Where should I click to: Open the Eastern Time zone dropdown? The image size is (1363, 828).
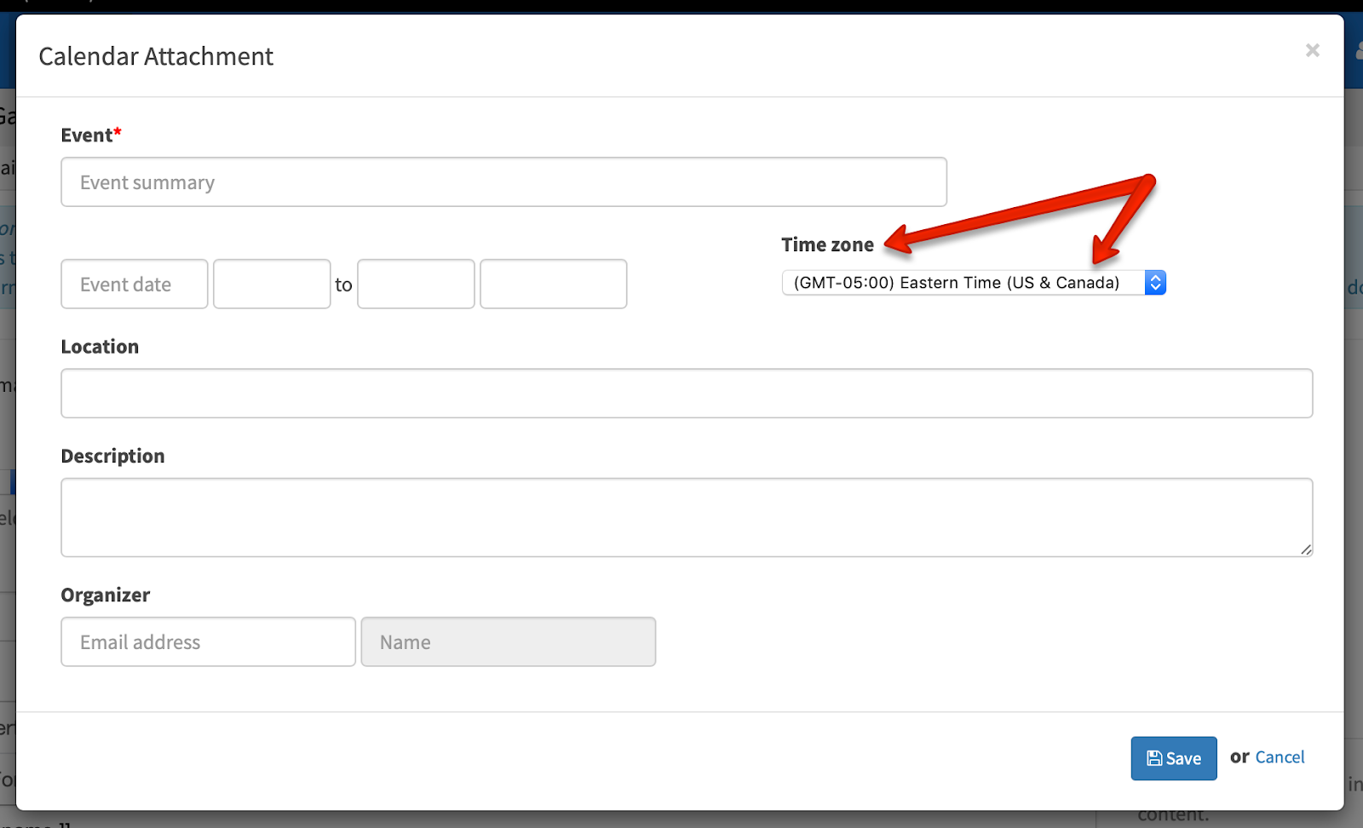[973, 283]
